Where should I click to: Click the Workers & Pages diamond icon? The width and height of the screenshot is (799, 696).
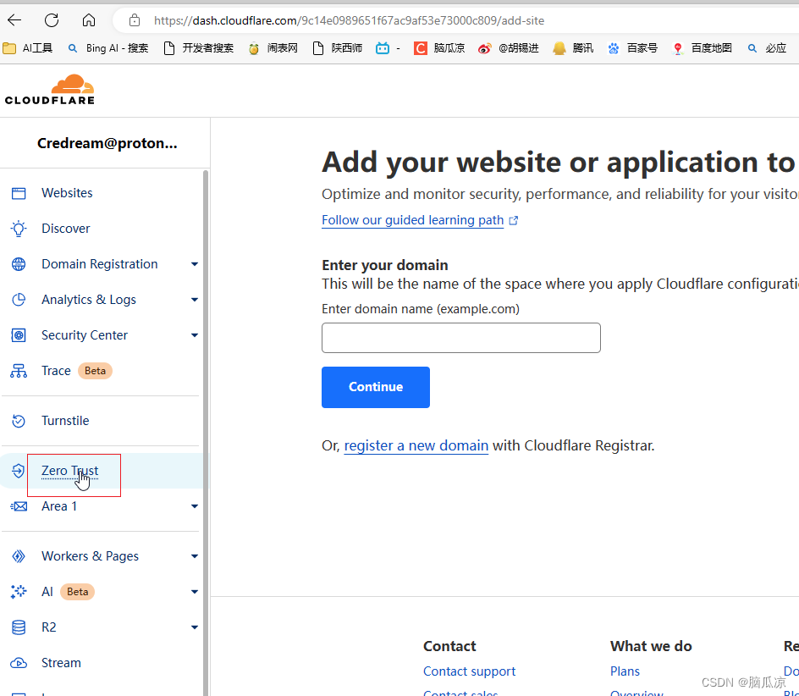pyautogui.click(x=19, y=556)
